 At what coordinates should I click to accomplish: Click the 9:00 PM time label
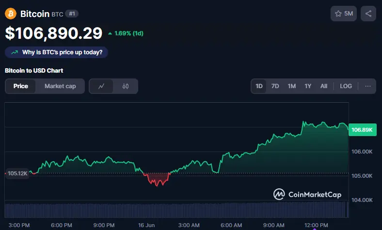pyautogui.click(x=104, y=225)
